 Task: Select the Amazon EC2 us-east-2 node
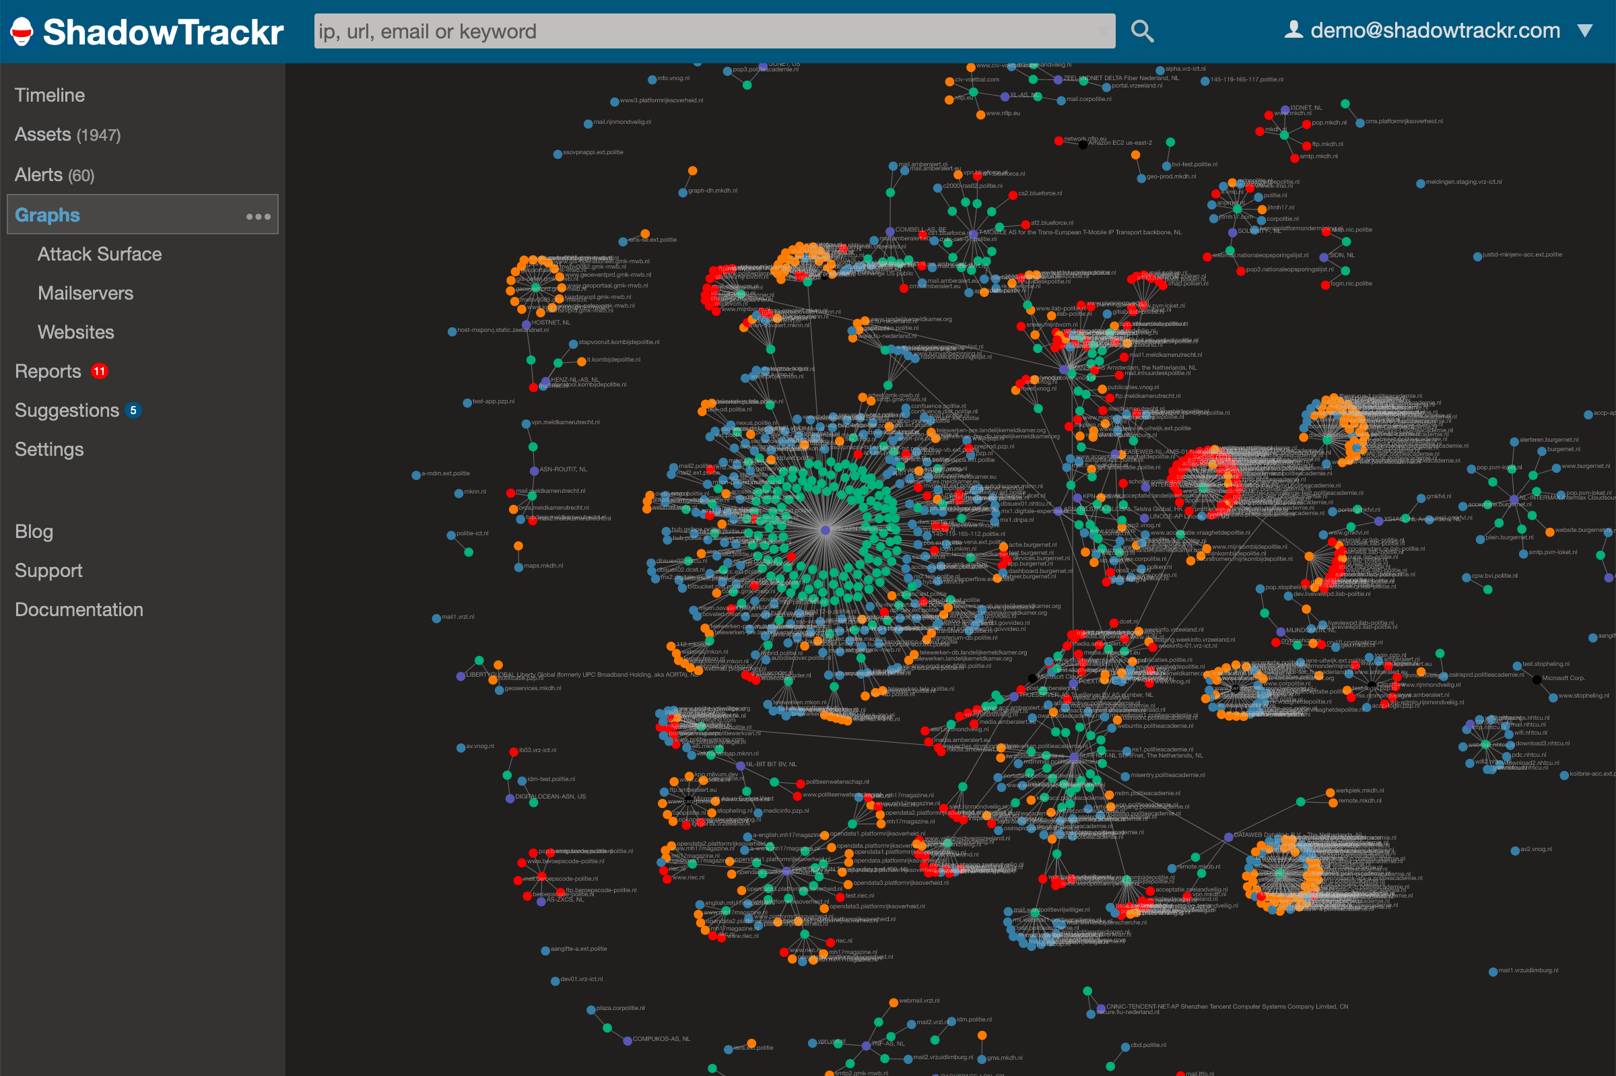click(1083, 144)
